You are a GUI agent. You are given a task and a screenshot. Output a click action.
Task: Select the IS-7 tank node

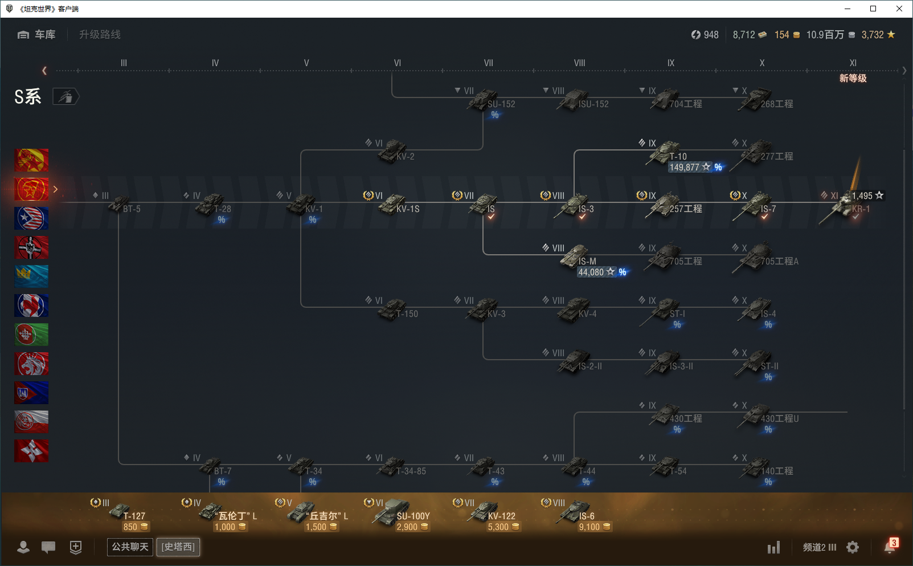pyautogui.click(x=754, y=205)
